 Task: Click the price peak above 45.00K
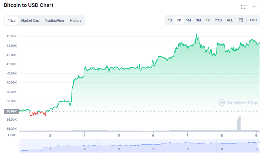(x=196, y=34)
